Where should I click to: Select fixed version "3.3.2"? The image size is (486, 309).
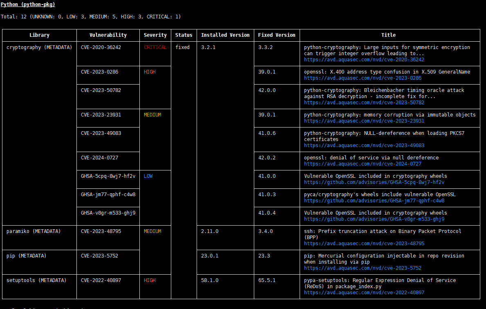265,47
